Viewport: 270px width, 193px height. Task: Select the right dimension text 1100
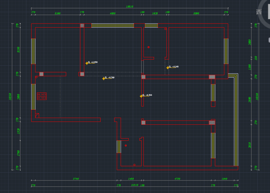(x=250, y=67)
